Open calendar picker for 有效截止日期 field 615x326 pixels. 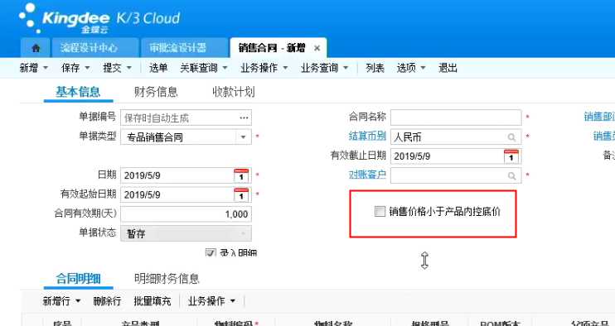click(511, 156)
